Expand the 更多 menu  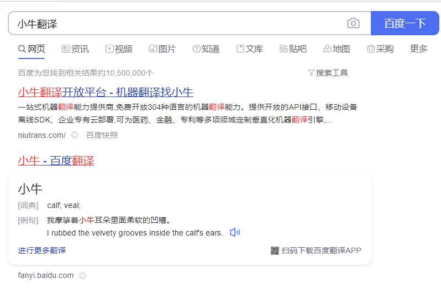(x=418, y=49)
